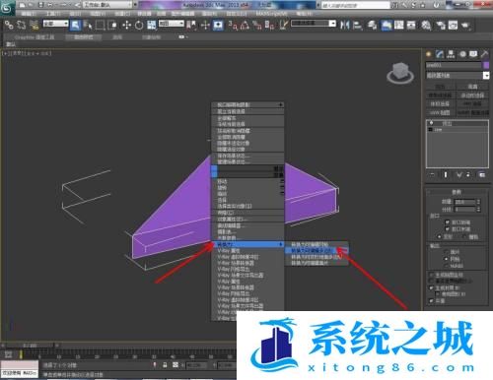Open the Render Setup icon
The image size is (493, 380).
441,25
